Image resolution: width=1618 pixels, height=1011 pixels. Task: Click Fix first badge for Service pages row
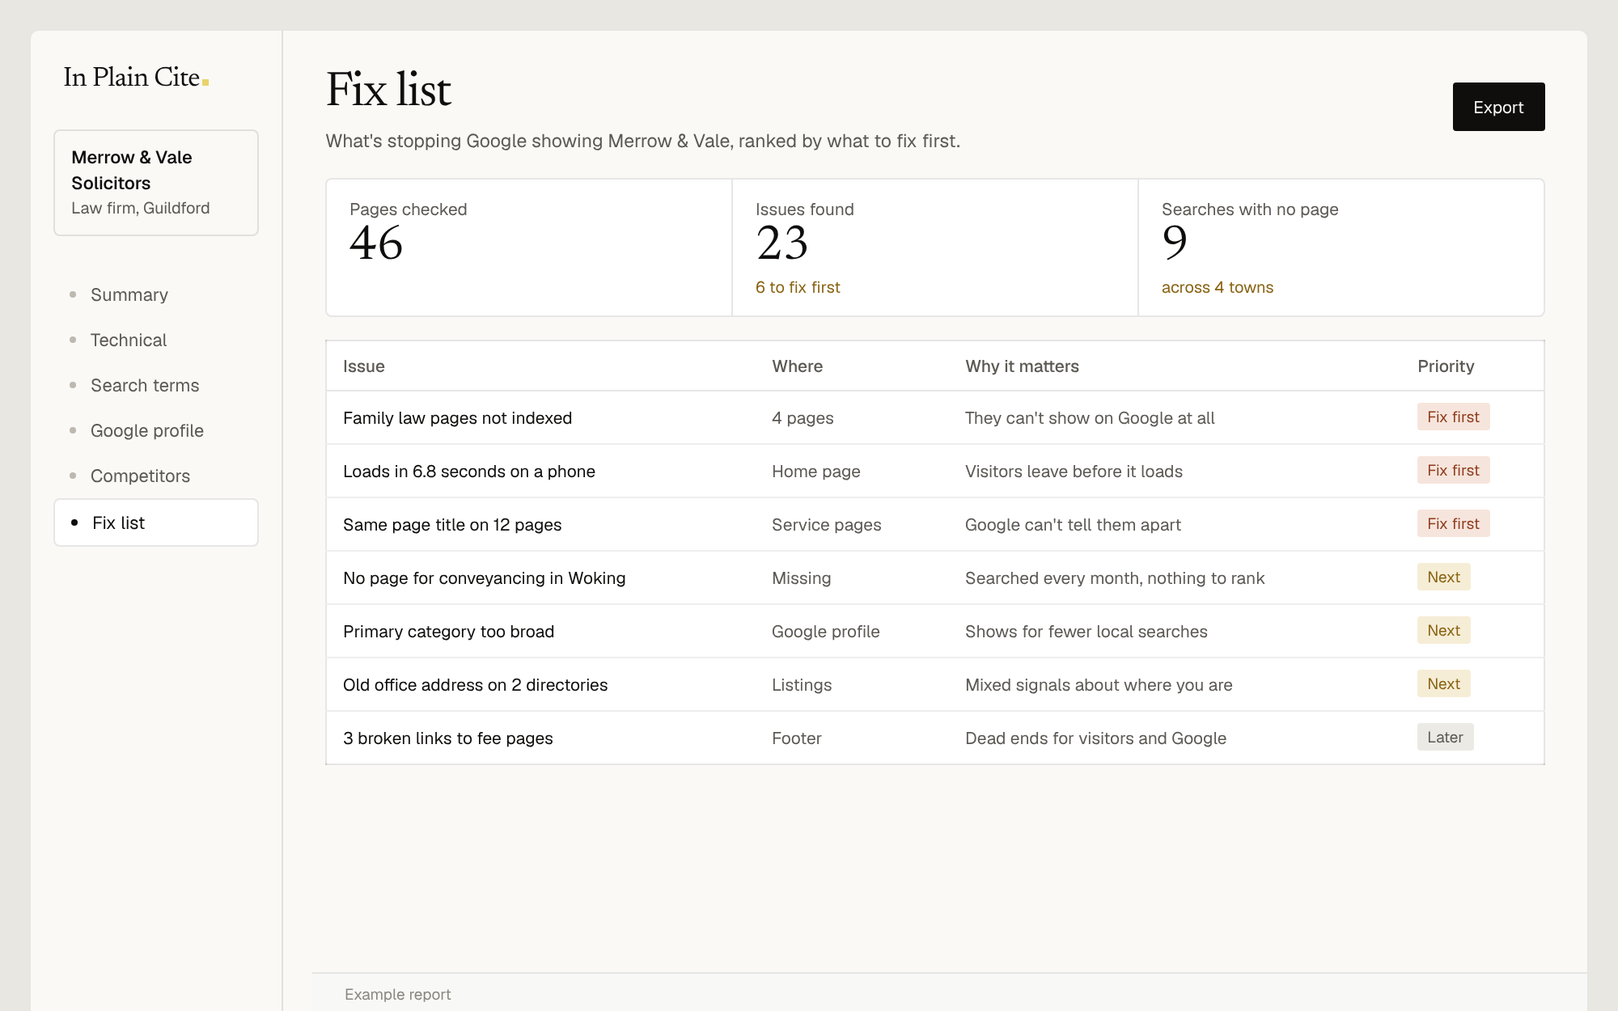click(1453, 524)
